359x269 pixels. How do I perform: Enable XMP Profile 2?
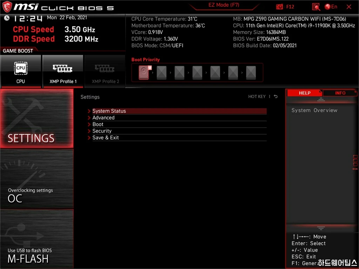point(105,71)
